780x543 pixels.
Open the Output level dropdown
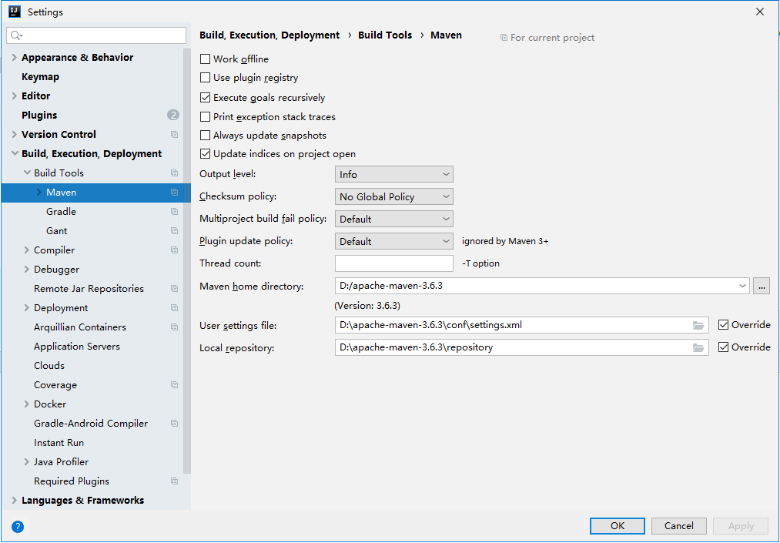tap(394, 174)
